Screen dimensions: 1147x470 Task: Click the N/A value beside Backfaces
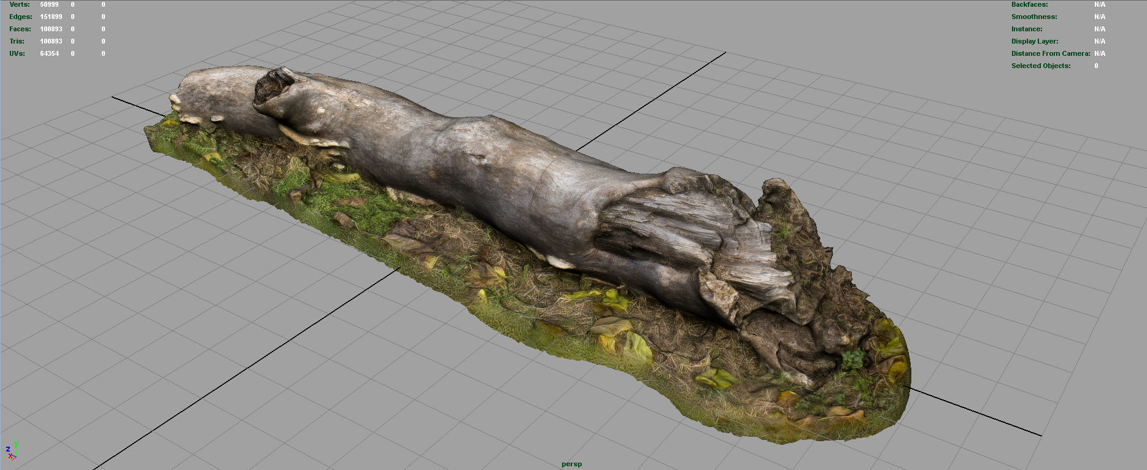pyautogui.click(x=1100, y=4)
